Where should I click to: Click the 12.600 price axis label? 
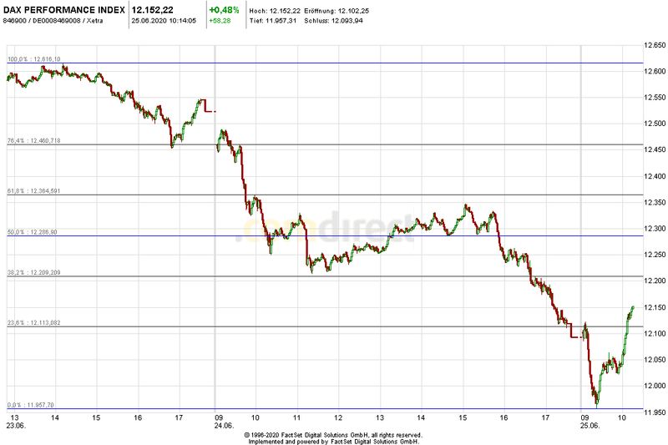pyautogui.click(x=655, y=71)
